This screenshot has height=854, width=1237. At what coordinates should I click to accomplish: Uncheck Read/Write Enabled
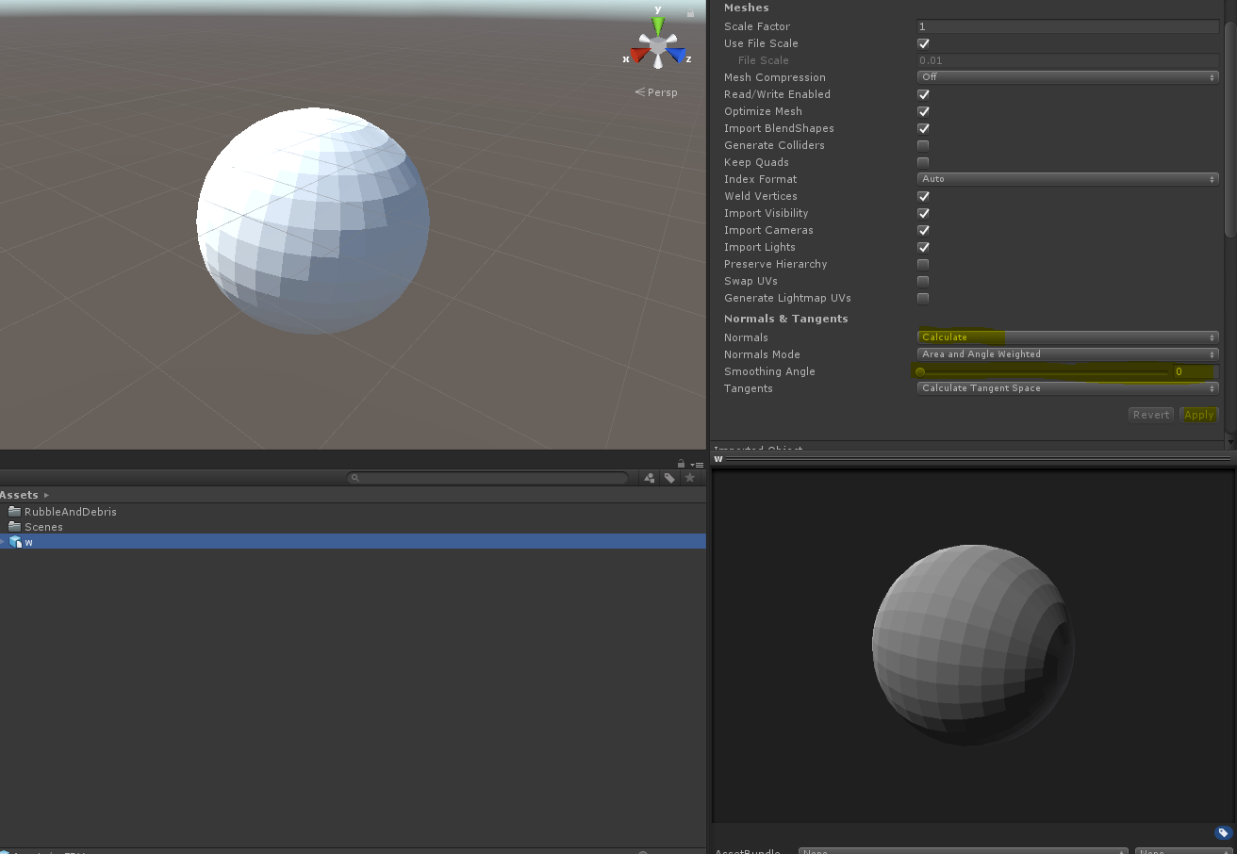tap(923, 94)
